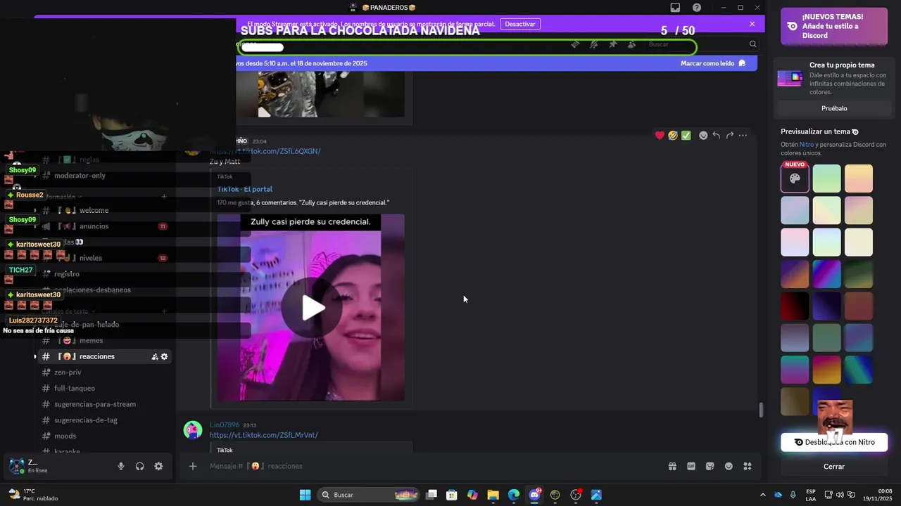Open edit channel gear on reacciones
901x506 pixels.
pyautogui.click(x=164, y=357)
